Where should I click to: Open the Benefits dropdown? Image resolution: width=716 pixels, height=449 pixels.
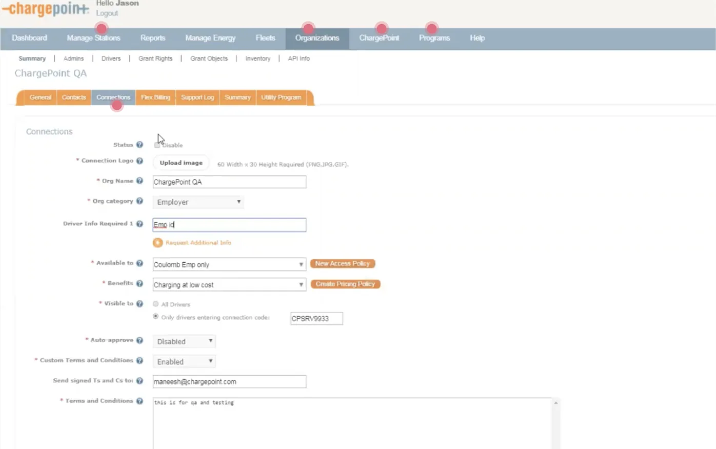(x=229, y=285)
